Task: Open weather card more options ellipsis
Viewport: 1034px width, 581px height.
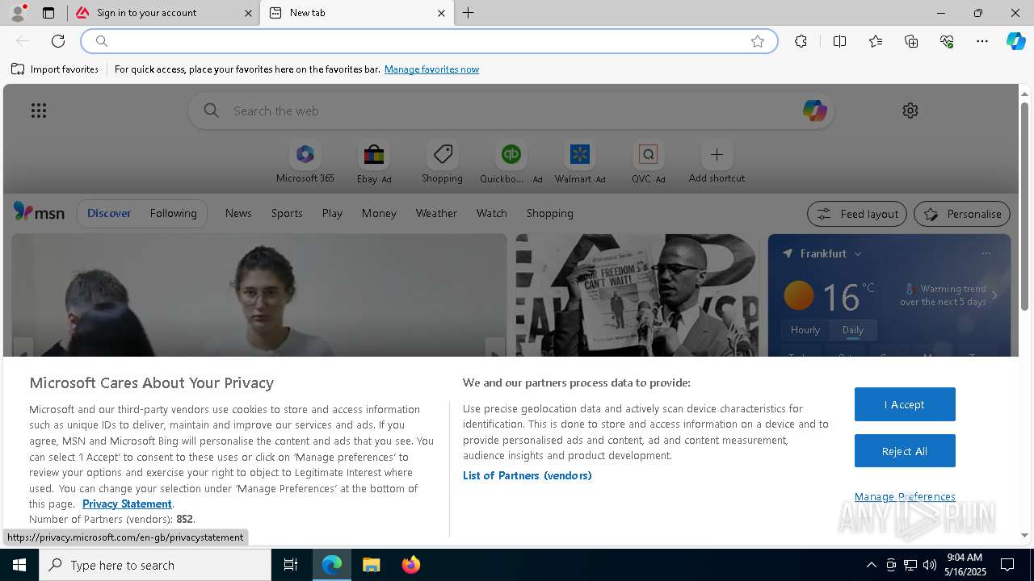Action: click(x=986, y=253)
